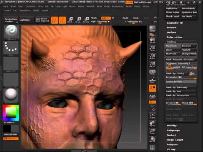Toggle the L.Sym local symmetry icon
Screen dimensions: 203x152
point(152,96)
